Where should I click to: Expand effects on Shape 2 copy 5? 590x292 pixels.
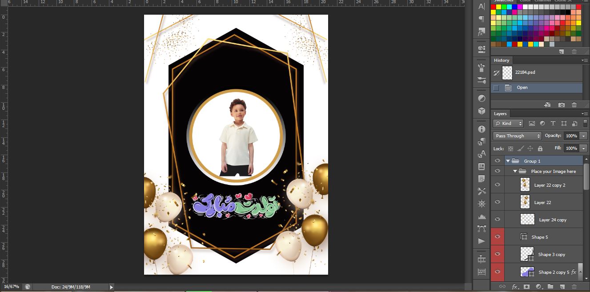pyautogui.click(x=581, y=272)
